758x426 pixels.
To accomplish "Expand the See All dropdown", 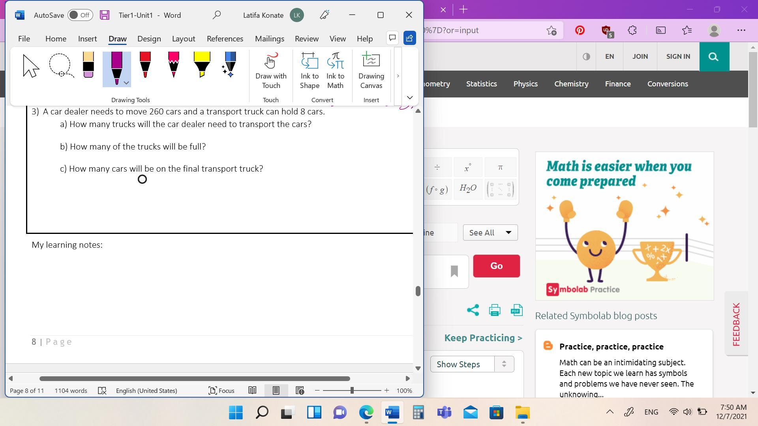I will pyautogui.click(x=490, y=233).
